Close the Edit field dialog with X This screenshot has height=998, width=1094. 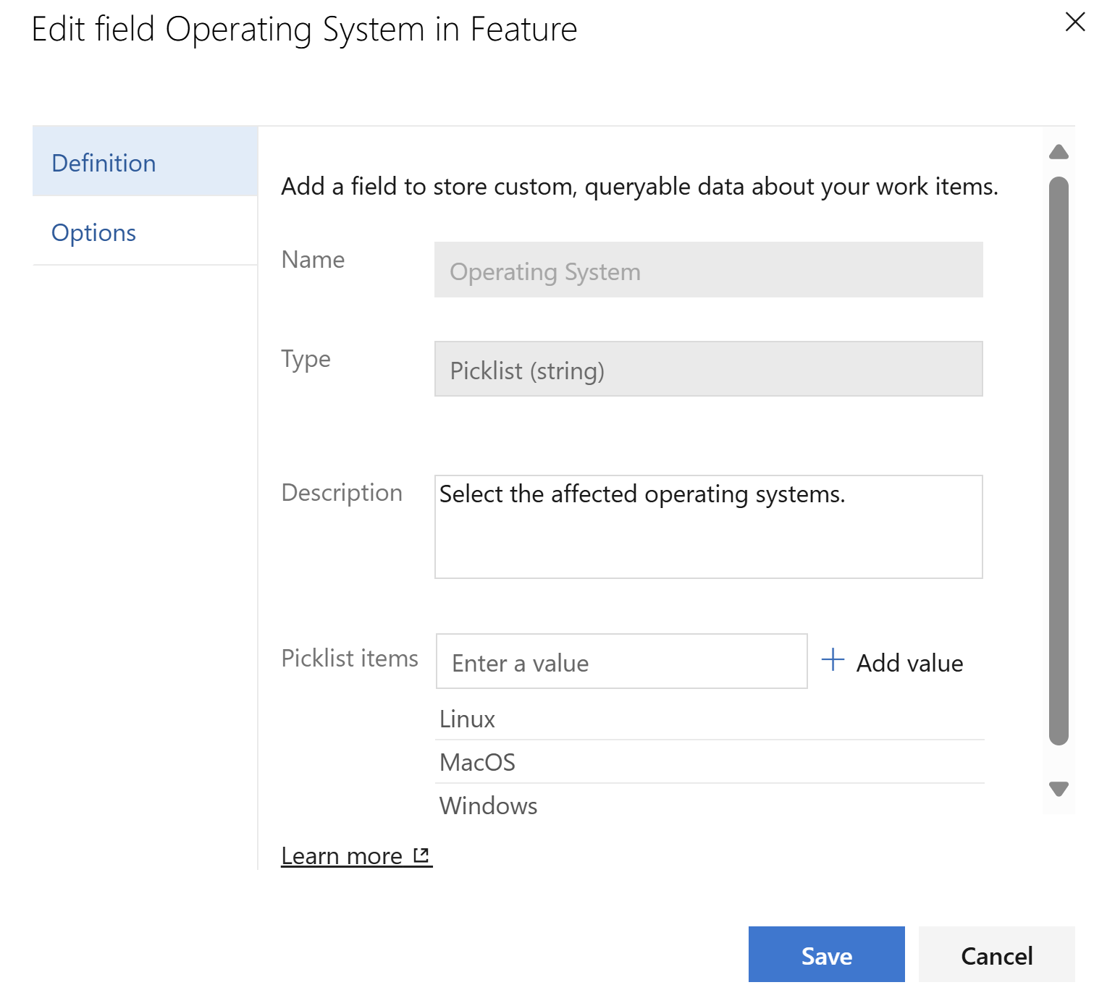point(1074,22)
